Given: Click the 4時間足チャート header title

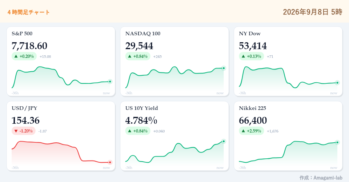Looking at the screenshot, I should coord(28,12).
